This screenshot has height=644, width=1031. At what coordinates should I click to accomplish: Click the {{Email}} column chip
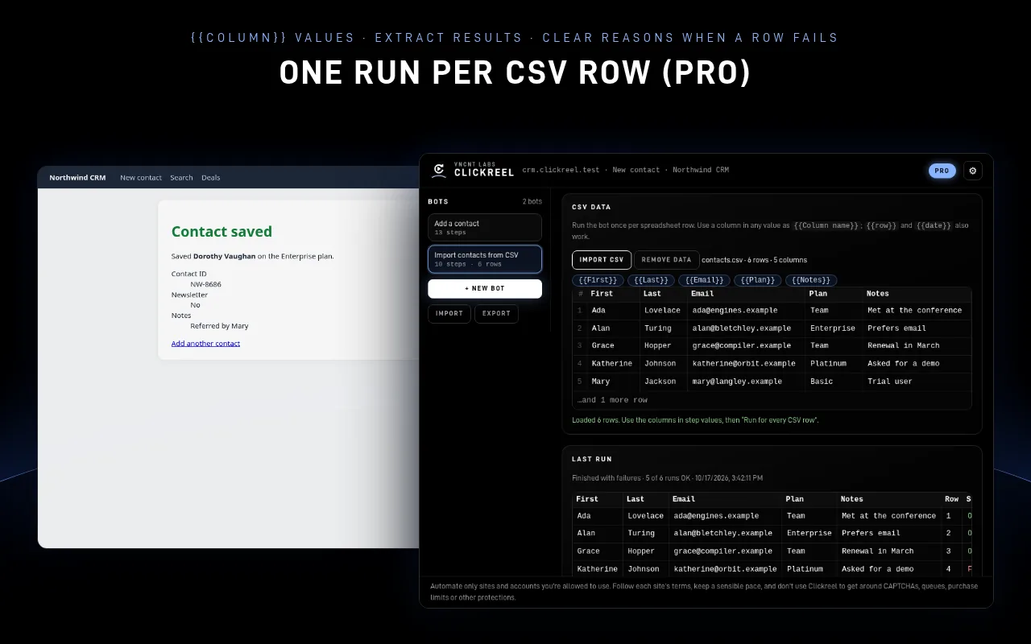pos(704,280)
